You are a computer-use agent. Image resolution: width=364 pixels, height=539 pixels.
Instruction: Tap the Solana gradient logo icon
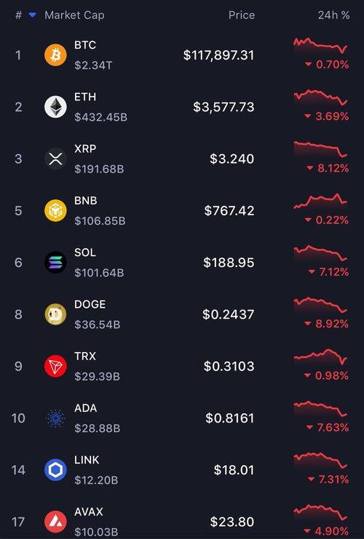pos(55,263)
